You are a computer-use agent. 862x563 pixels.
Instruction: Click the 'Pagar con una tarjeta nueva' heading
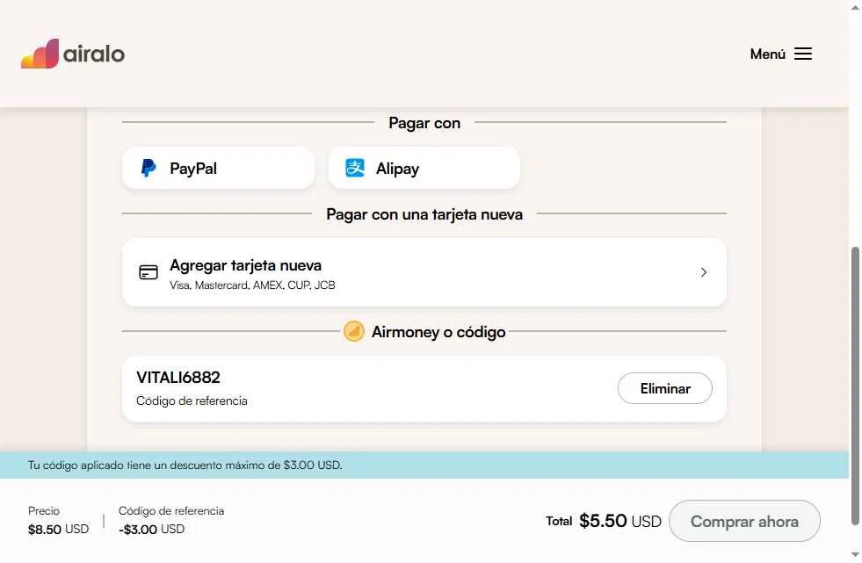point(424,214)
